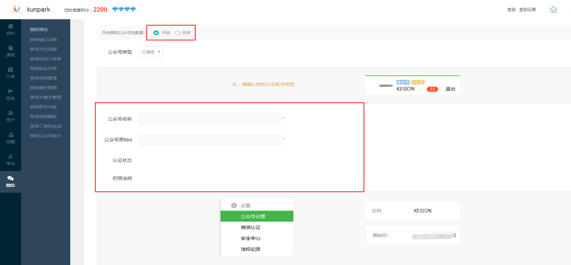571x265 pixels.
Task: Click the 签到 link
Action: click(511, 9)
